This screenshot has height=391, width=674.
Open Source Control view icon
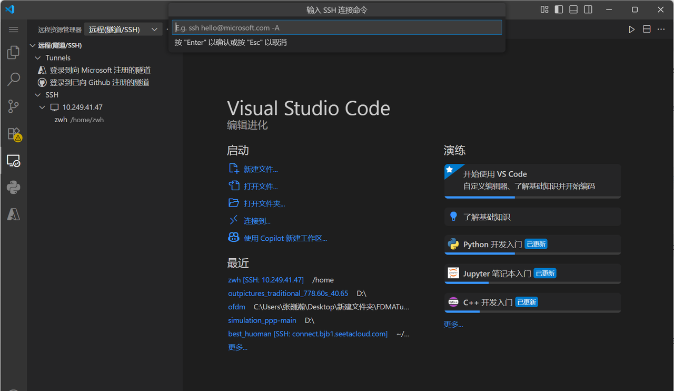tap(13, 106)
